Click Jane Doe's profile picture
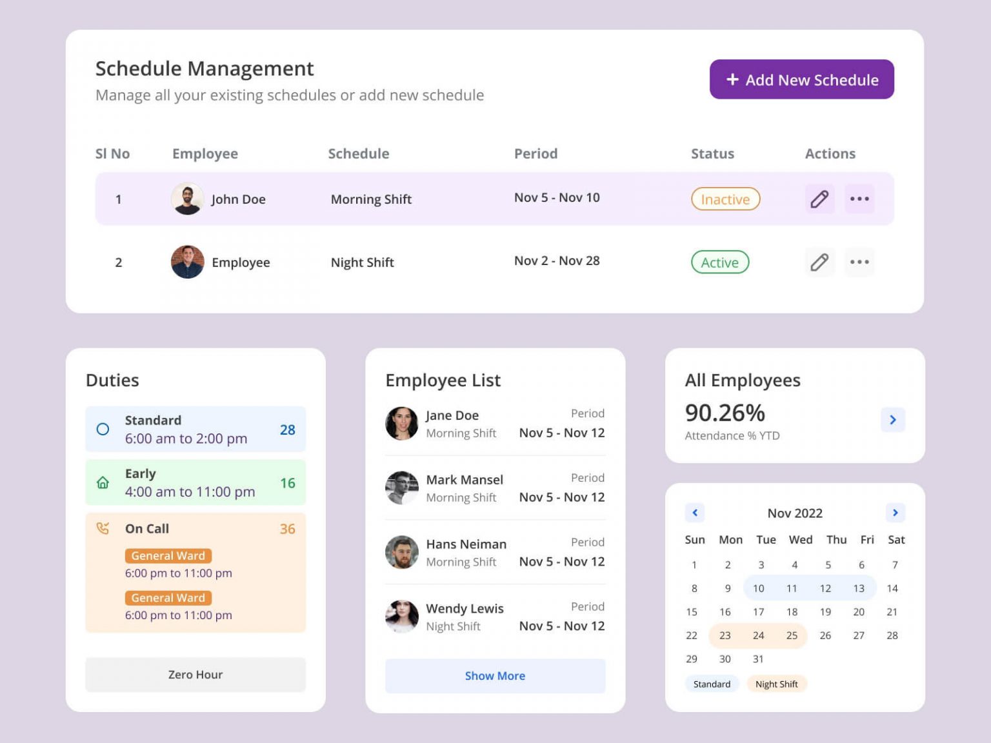This screenshot has height=743, width=991. coord(401,424)
